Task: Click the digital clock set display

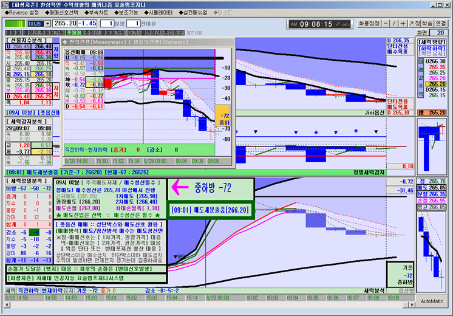Action: pos(319,24)
